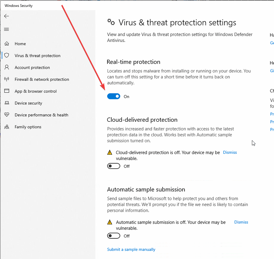
Task: Dismiss the Automatic sample submission warning
Action: click(241, 222)
